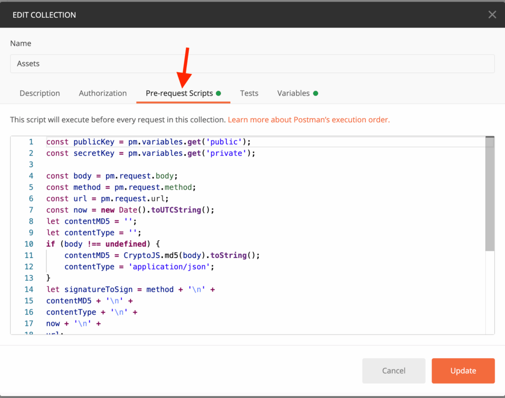
Task: Click the Update button
Action: point(463,370)
